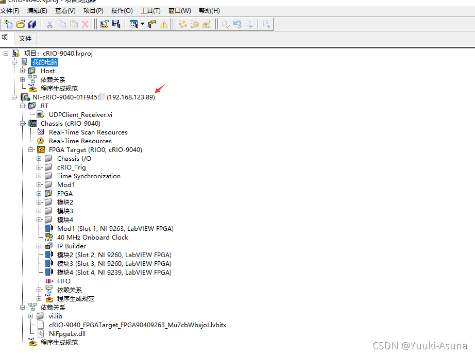Click the New toolbar icon

(8, 24)
